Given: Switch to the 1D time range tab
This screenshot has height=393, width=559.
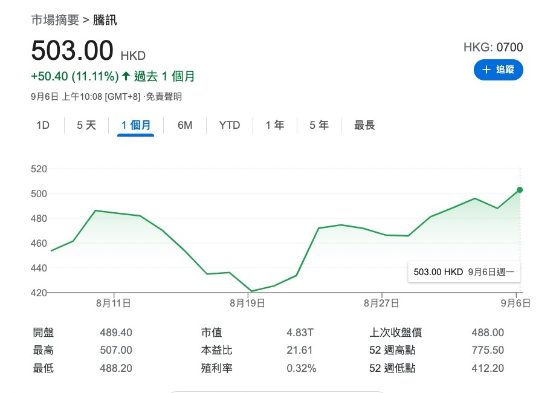Looking at the screenshot, I should 43,125.
